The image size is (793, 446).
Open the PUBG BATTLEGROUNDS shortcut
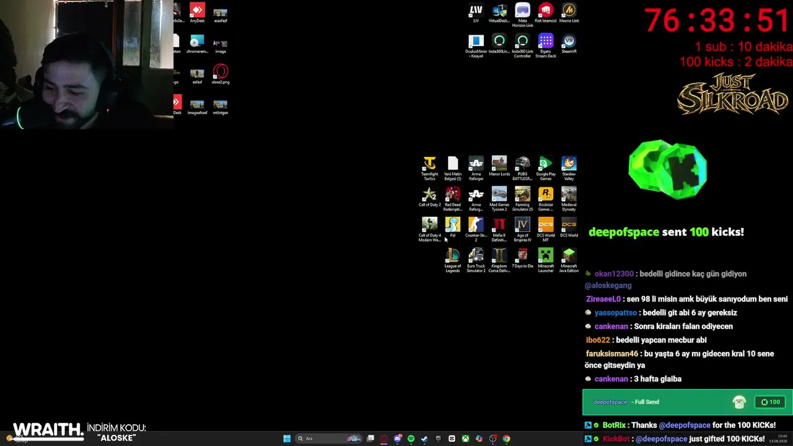click(522, 168)
